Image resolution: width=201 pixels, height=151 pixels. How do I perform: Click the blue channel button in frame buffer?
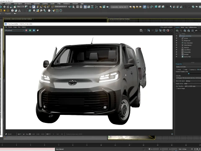point(34,30)
